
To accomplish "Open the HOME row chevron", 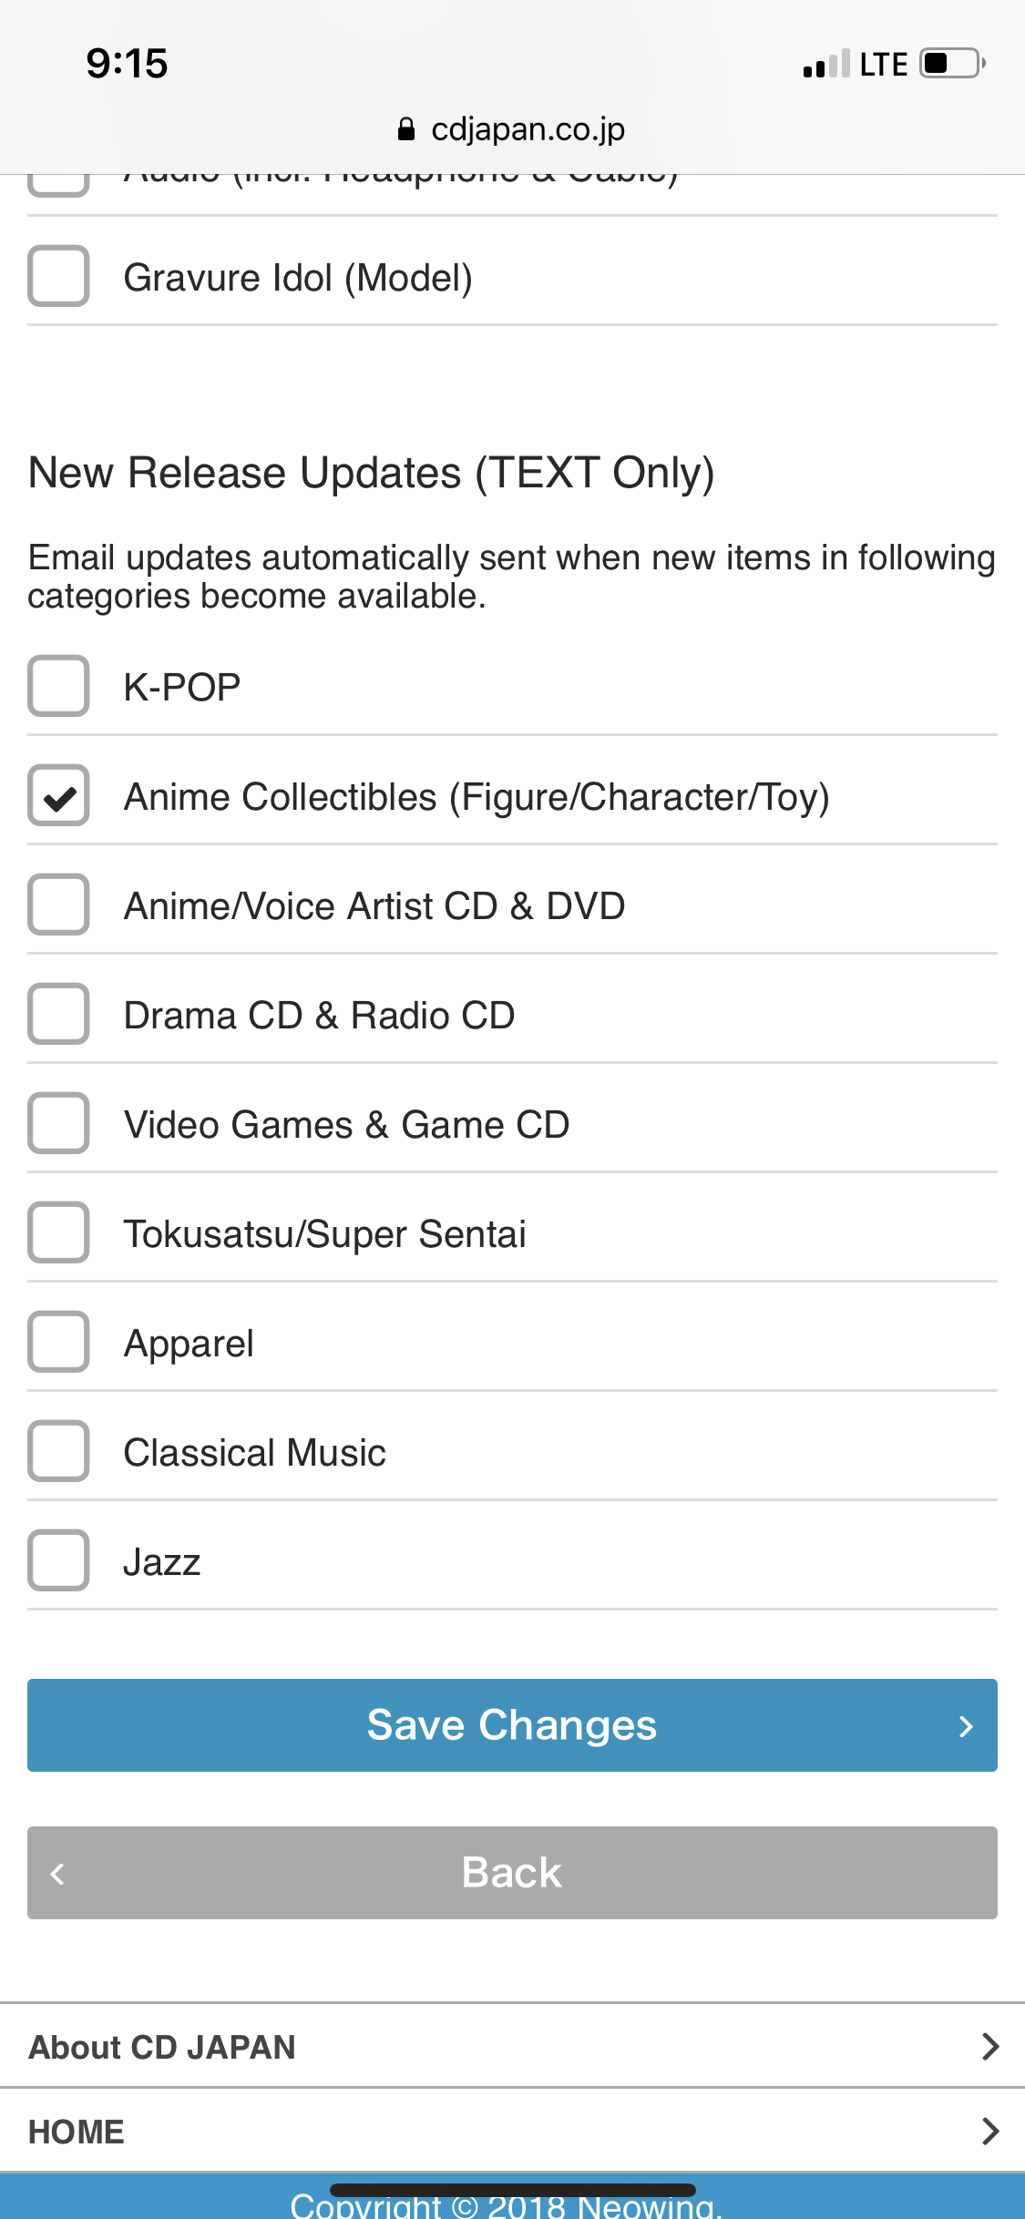I will pyautogui.click(x=990, y=2132).
